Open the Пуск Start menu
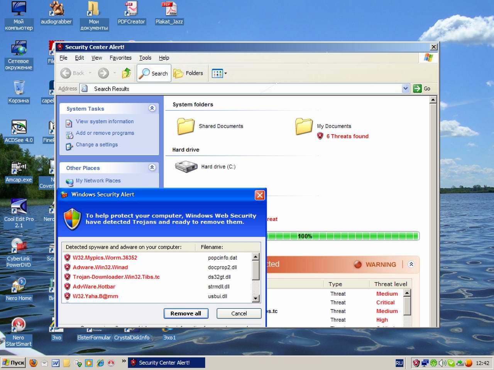Viewport: 494px width, 370px height. click(x=14, y=363)
